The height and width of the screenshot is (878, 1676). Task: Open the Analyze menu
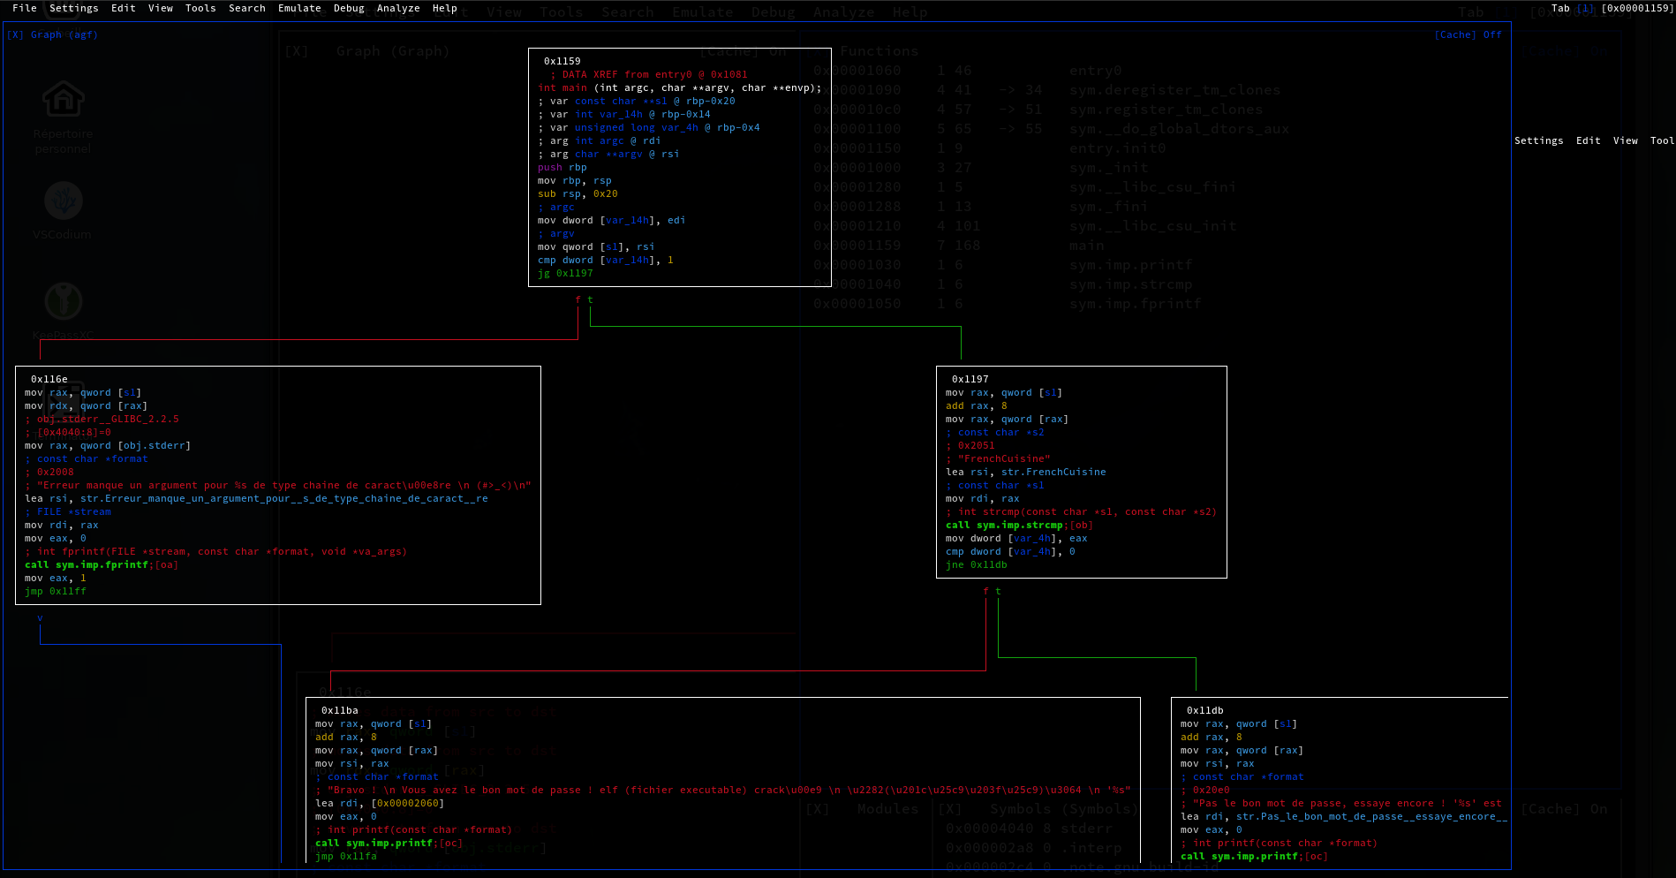[x=398, y=8]
